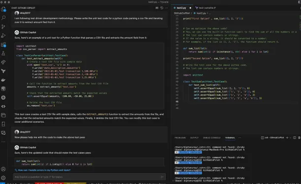The image size is (301, 184).
Task: Open the Remote Explorer arrows icon
Action: [x=3, y=106]
